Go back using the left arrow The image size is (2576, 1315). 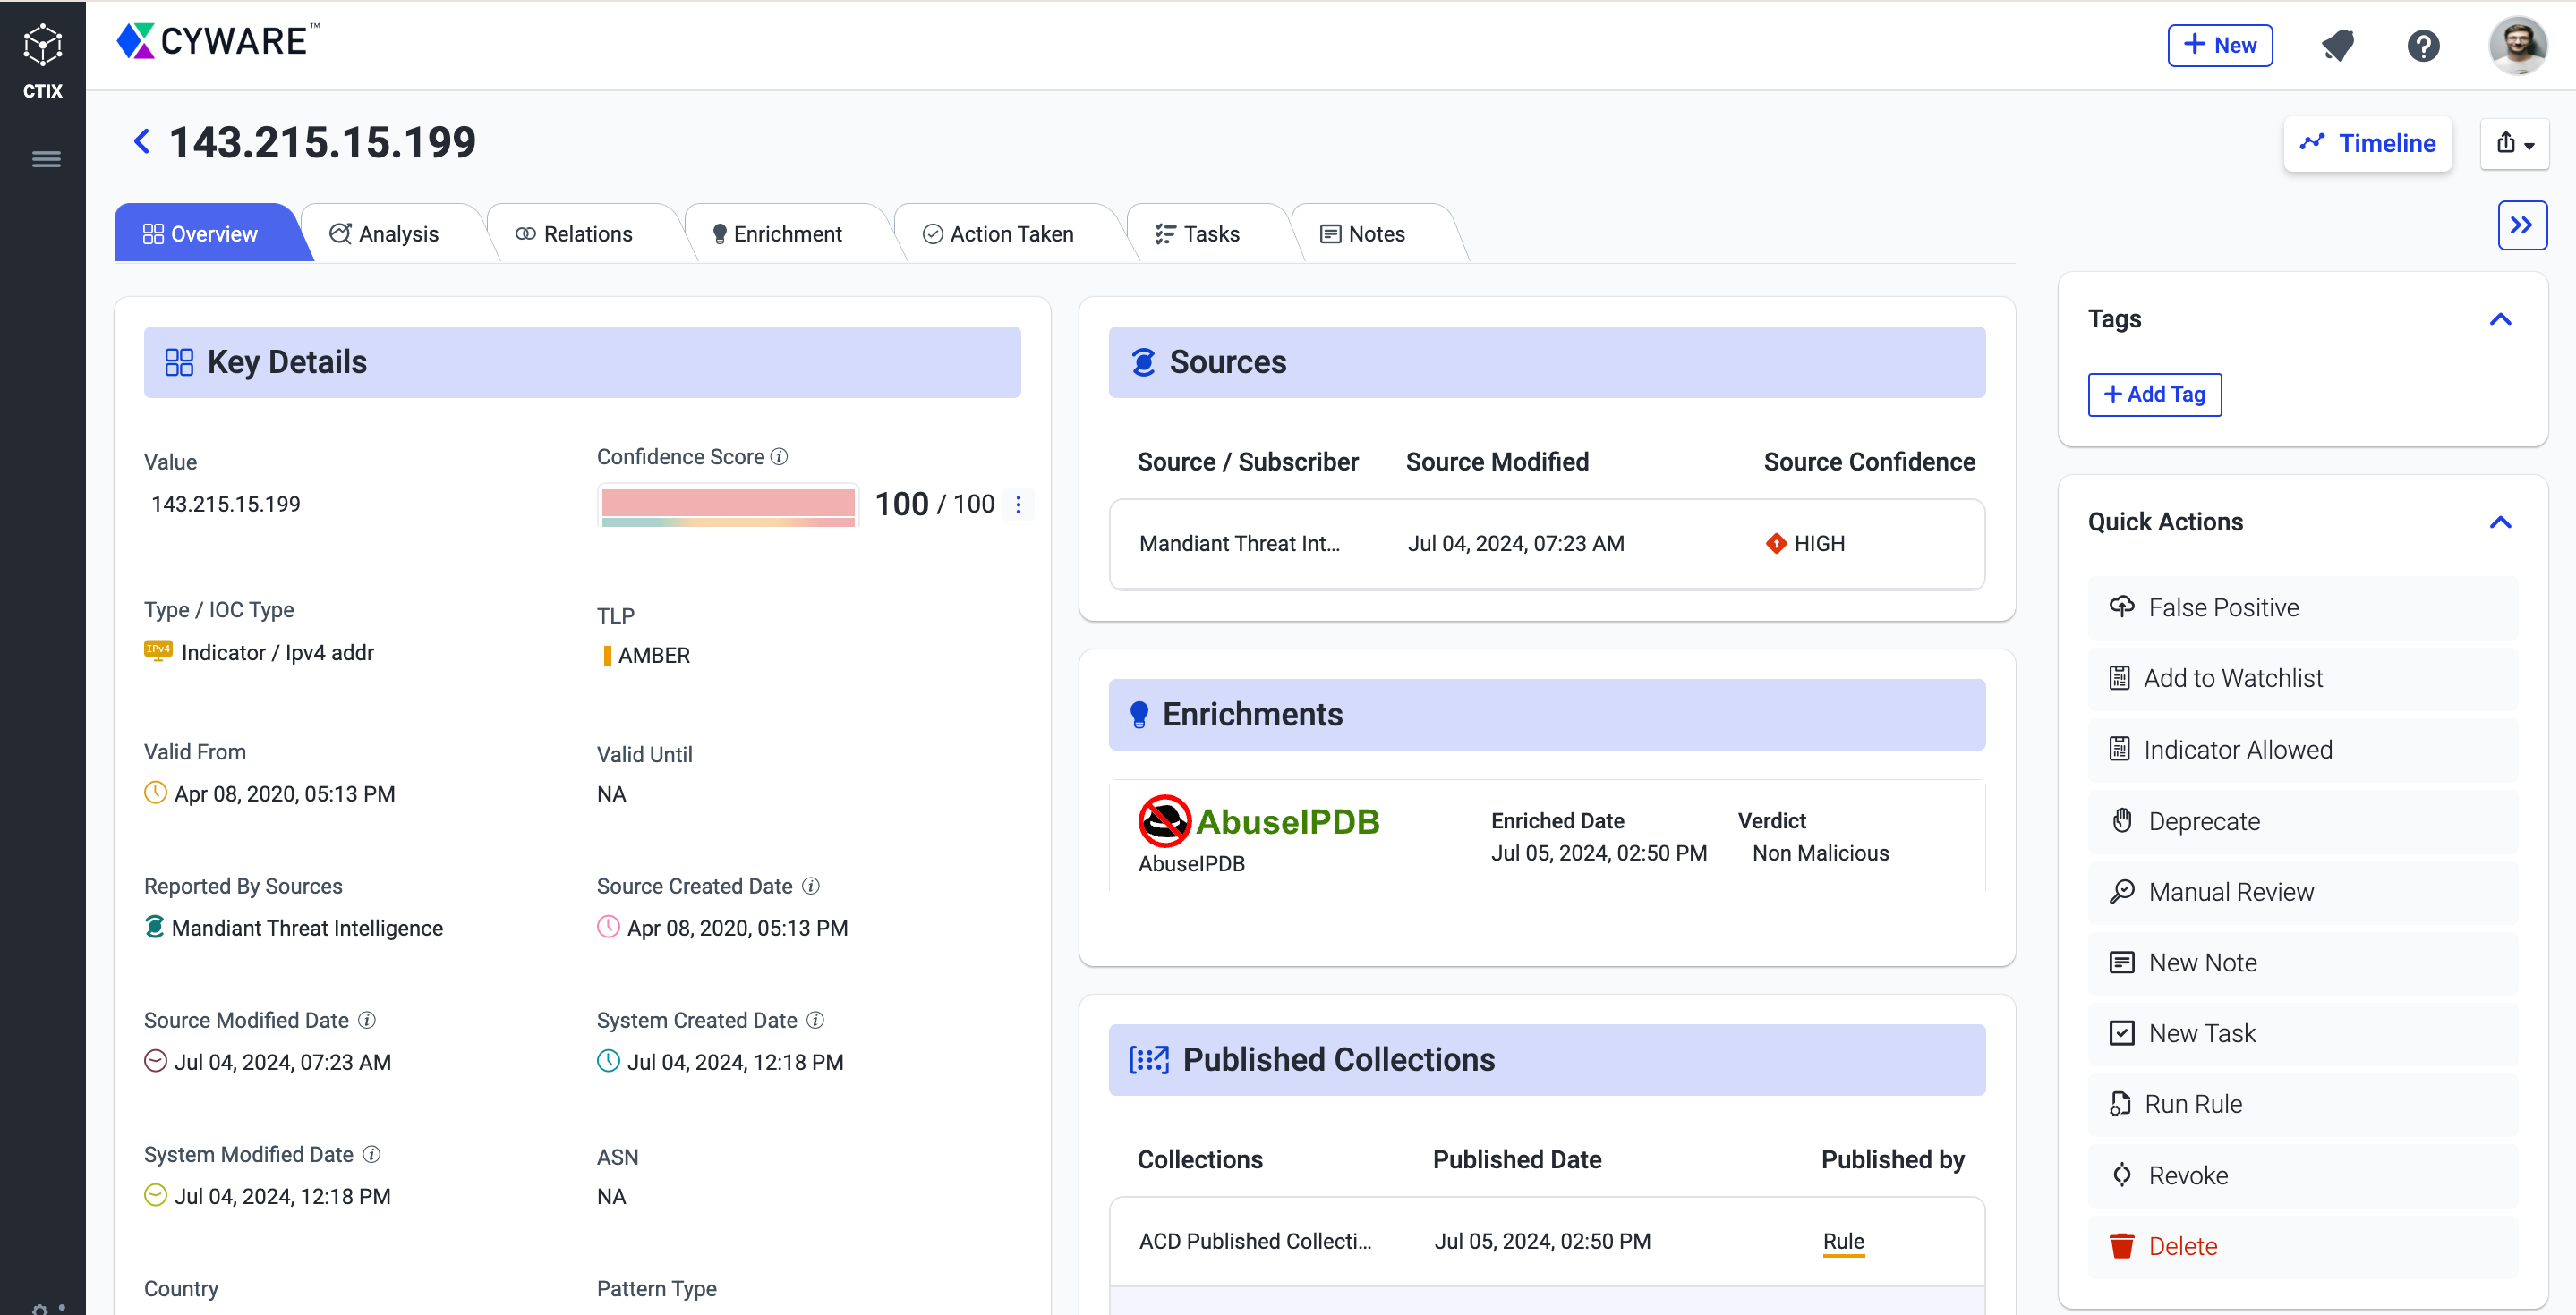pos(142,142)
